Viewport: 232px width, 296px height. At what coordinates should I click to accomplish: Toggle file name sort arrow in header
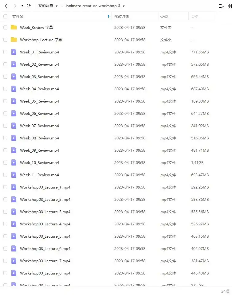108,16
